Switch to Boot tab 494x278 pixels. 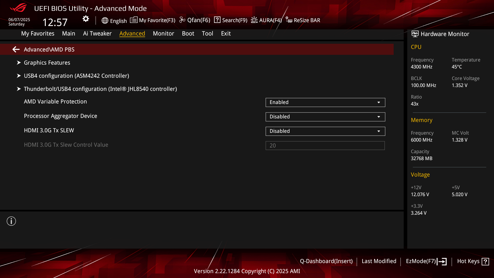(x=188, y=33)
